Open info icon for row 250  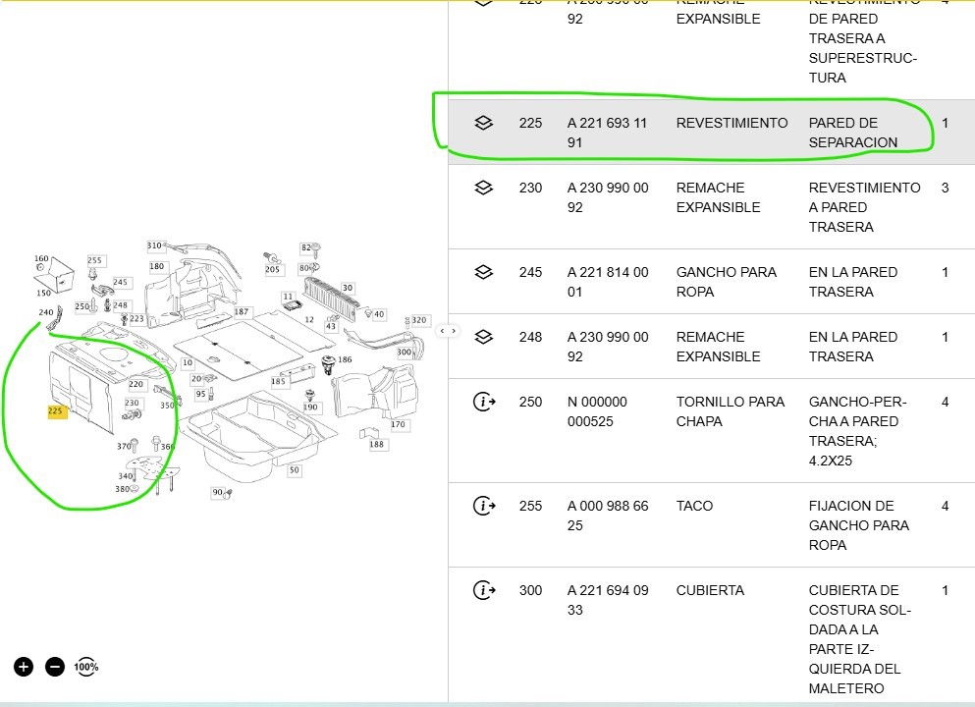pyautogui.click(x=483, y=403)
